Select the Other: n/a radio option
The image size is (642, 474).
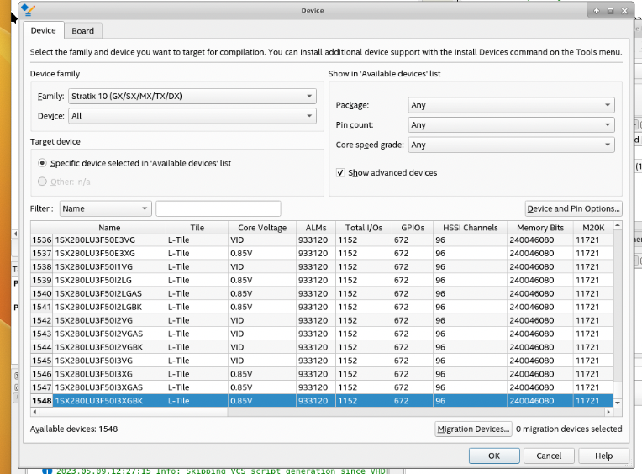pyautogui.click(x=43, y=182)
